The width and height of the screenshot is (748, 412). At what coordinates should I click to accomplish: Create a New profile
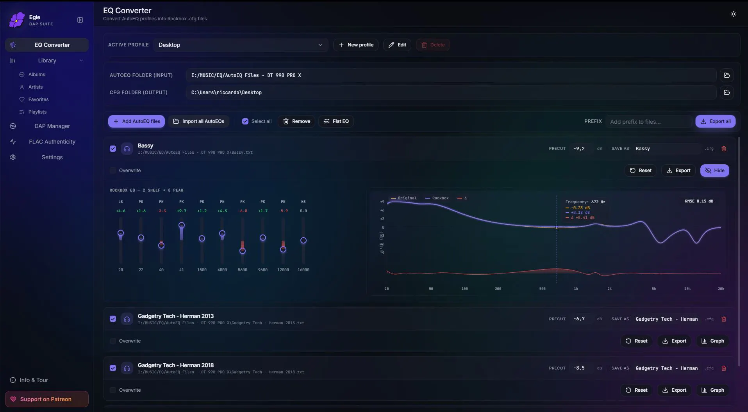[356, 45]
